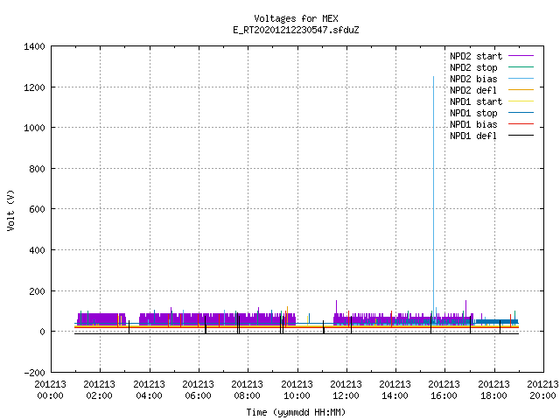
Task: Click the red NPD1 bias legend line
Action: pos(521,124)
